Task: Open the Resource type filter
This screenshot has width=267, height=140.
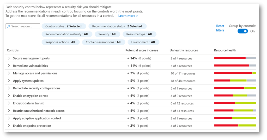Action: pos(139,34)
